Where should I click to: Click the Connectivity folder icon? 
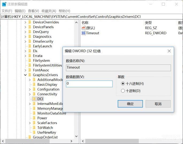coord(34,94)
